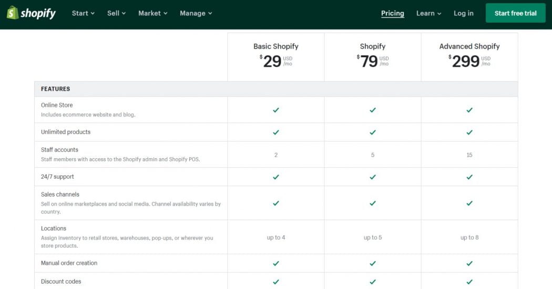The width and height of the screenshot is (552, 289).
Task: Expand the Sell navigation menu
Action: [116, 13]
